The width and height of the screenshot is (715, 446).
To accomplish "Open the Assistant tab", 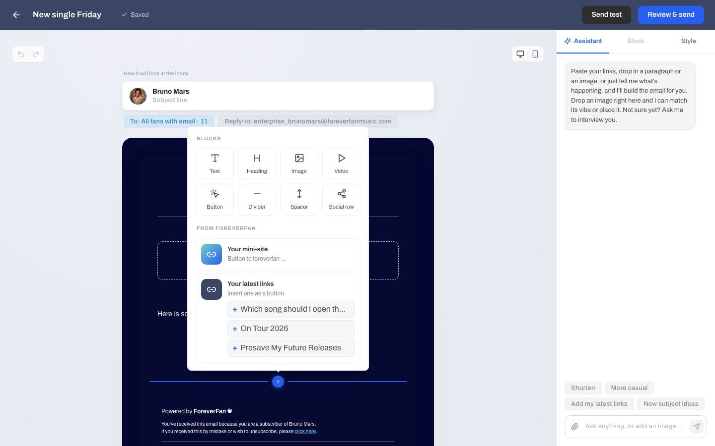I will tap(583, 41).
